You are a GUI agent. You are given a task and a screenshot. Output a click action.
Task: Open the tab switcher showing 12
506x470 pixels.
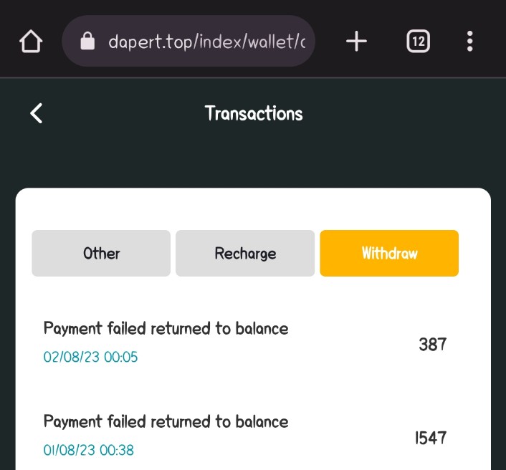[418, 42]
